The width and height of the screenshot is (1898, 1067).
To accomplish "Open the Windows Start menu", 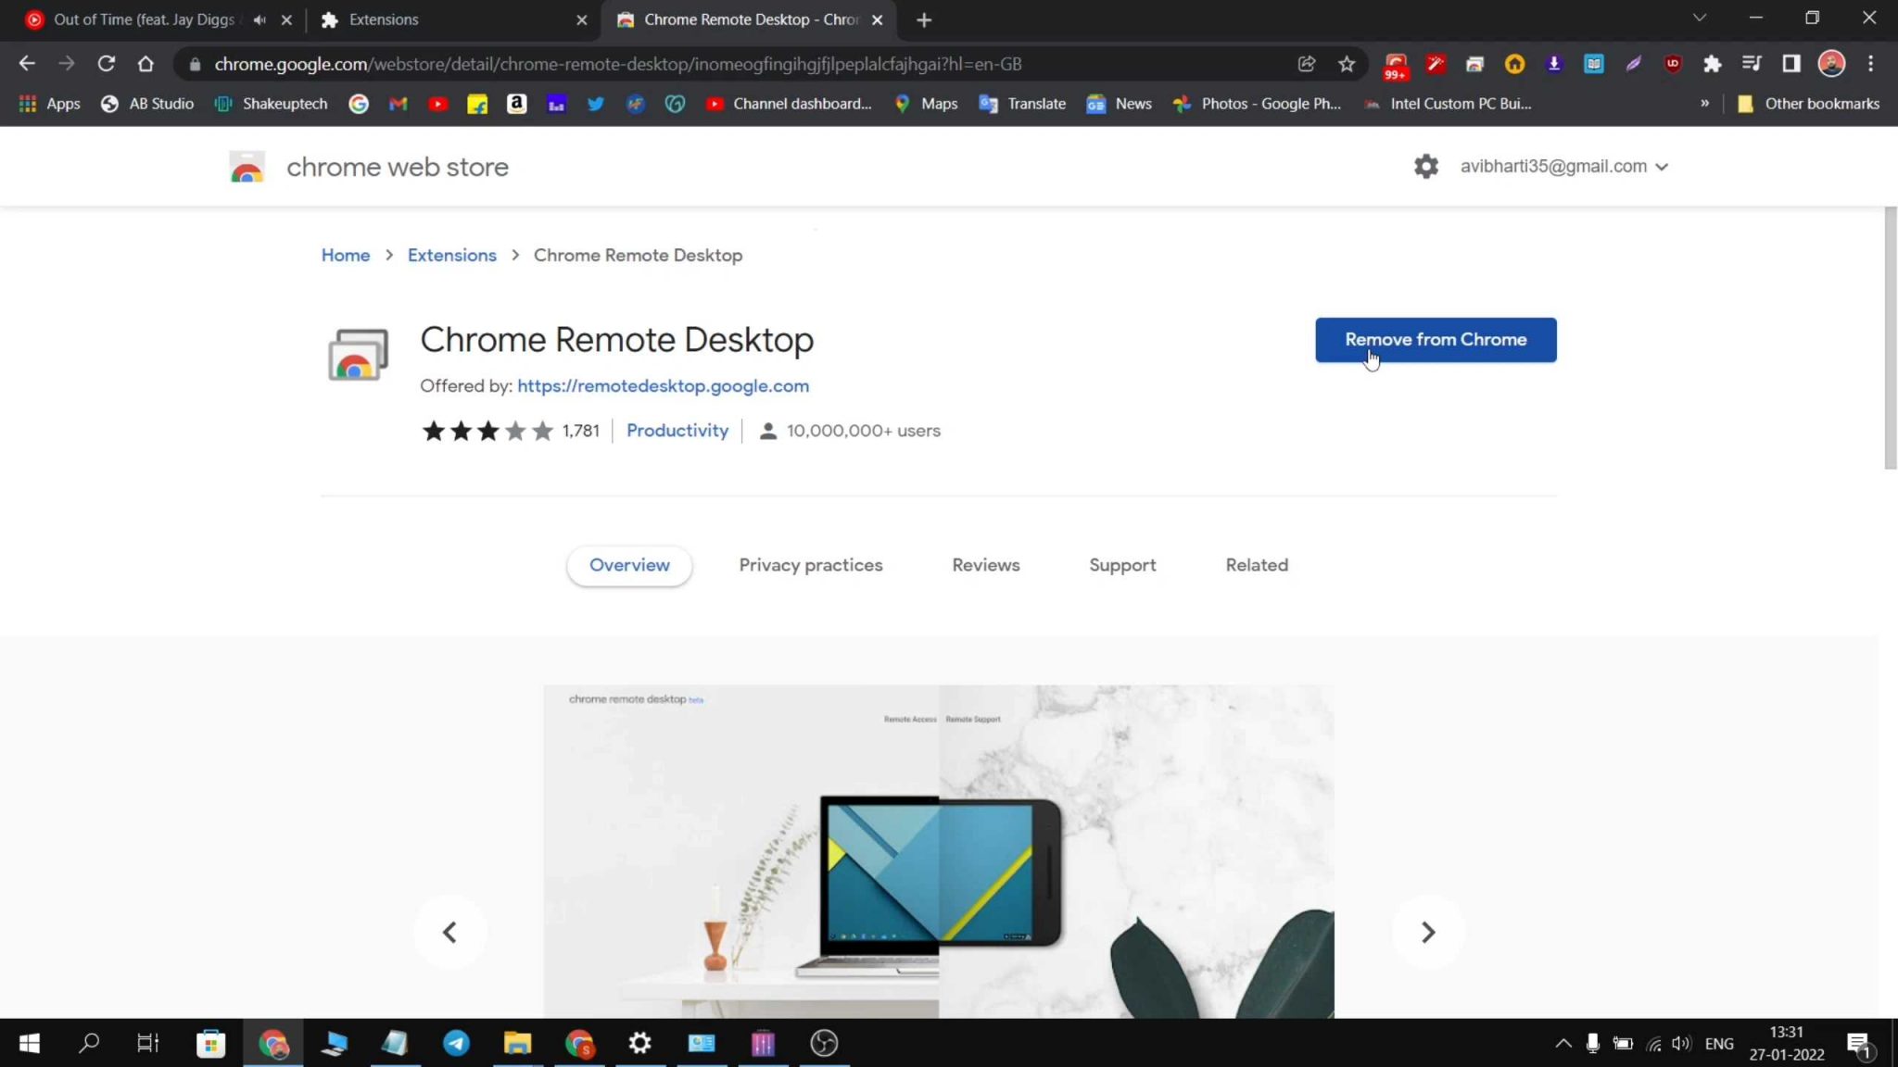I will click(29, 1043).
